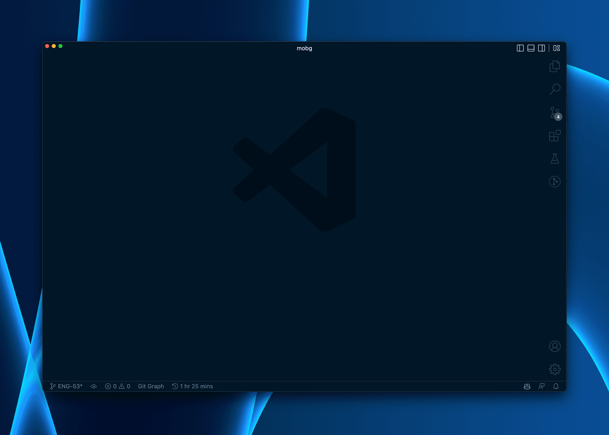Click the Copilot icon in the status bar
Screen dimensions: 609x435
(x=526, y=386)
